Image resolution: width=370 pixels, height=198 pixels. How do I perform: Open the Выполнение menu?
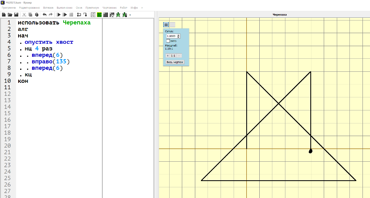[x=64, y=8]
